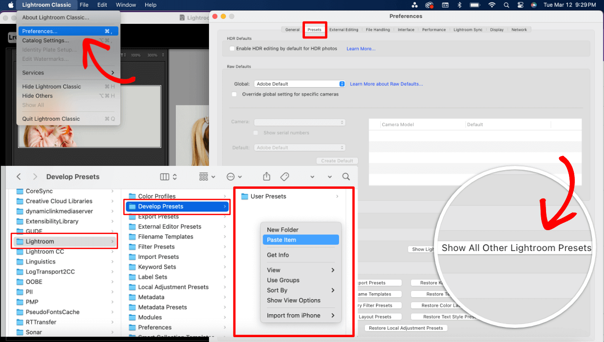Select Catalog Settings from the Lightroom menu
This screenshot has height=342, width=604.
[46, 40]
